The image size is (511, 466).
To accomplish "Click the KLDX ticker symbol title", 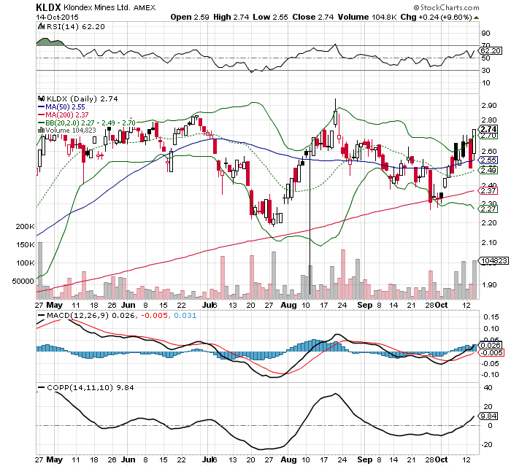I will click(x=48, y=6).
